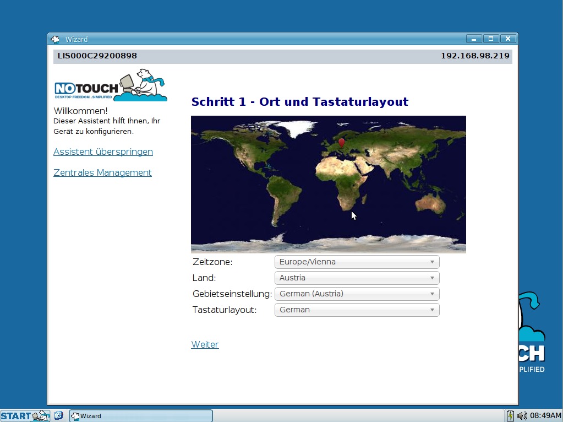Select the red location pin on the map

(x=341, y=142)
